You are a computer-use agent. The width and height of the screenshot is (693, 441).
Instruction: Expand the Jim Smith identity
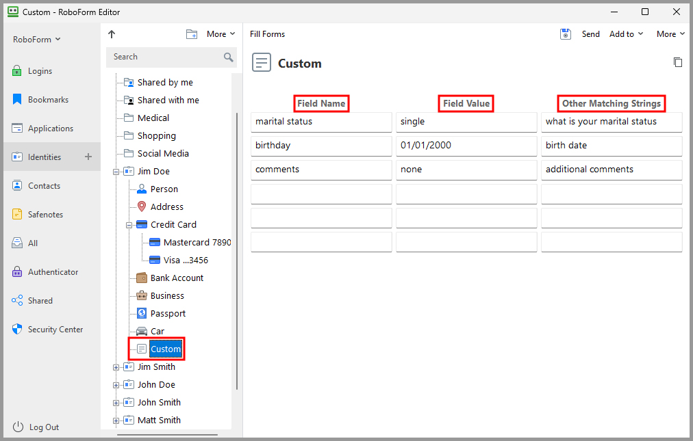(116, 367)
